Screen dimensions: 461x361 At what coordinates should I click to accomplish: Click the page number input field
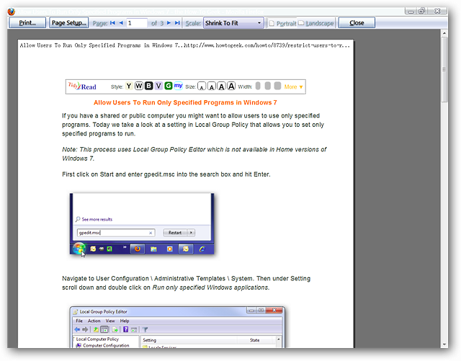click(137, 23)
